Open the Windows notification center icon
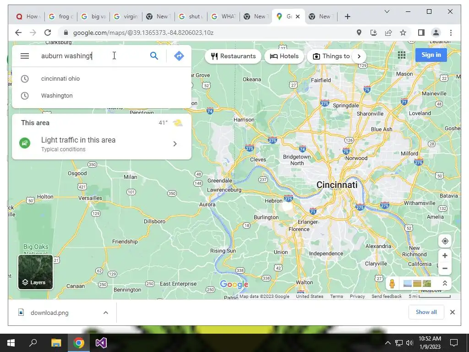This screenshot has width=469, height=352. tap(454, 343)
